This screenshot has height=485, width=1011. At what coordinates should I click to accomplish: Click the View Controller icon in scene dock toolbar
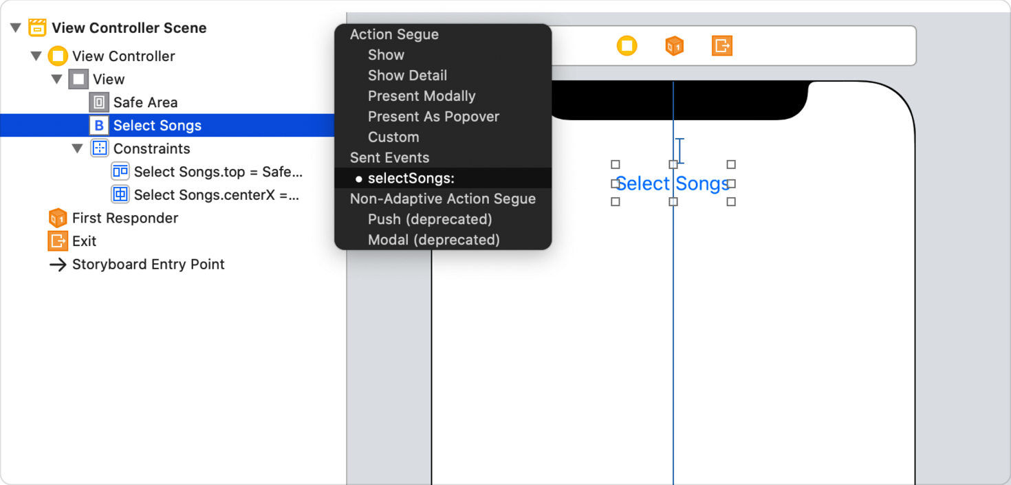[x=627, y=45]
